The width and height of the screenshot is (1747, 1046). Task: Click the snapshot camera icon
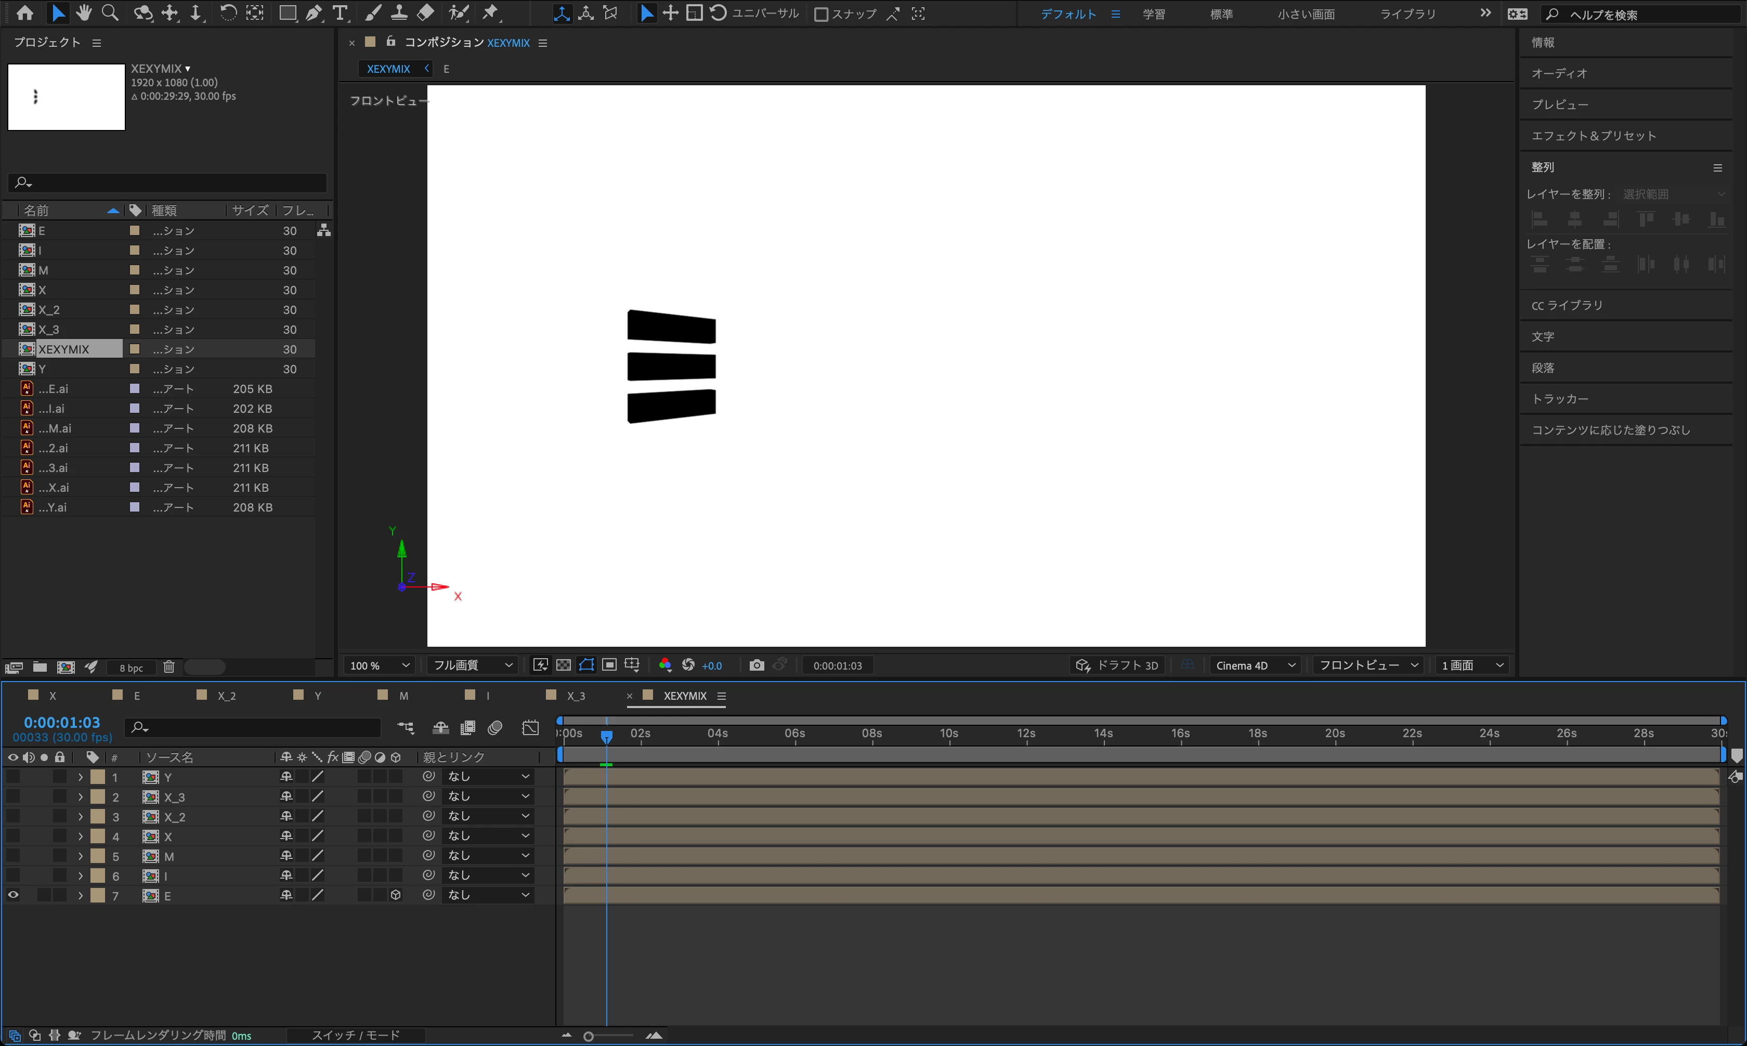(x=756, y=665)
